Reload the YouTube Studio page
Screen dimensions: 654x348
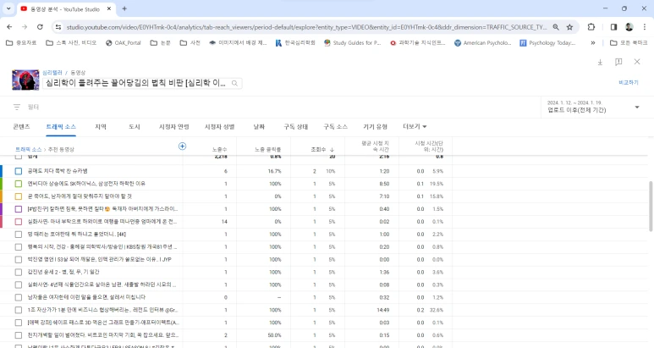click(40, 27)
